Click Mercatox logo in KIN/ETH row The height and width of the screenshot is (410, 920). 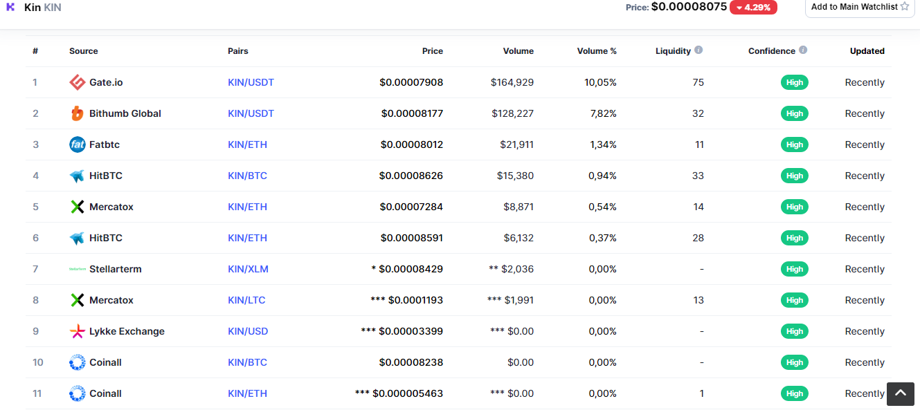pos(78,207)
